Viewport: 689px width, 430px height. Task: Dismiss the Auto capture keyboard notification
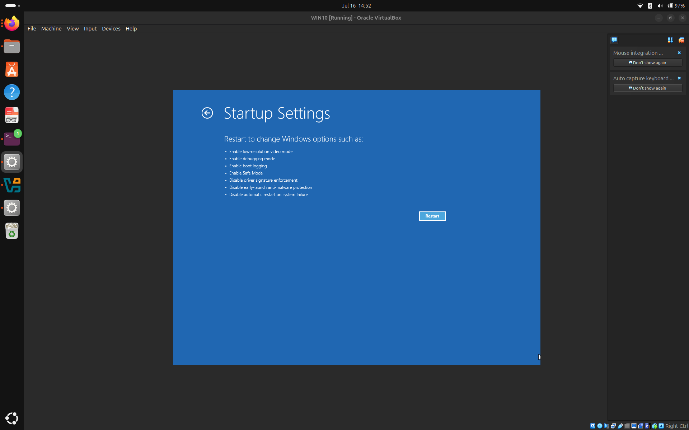point(679,78)
